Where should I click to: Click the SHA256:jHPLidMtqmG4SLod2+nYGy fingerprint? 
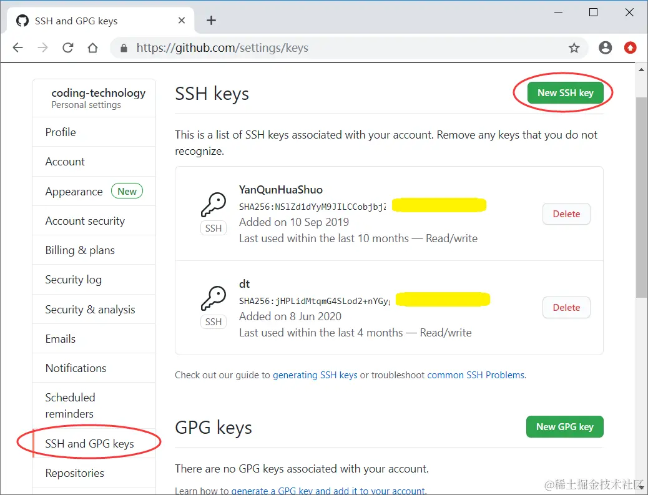pyautogui.click(x=314, y=301)
